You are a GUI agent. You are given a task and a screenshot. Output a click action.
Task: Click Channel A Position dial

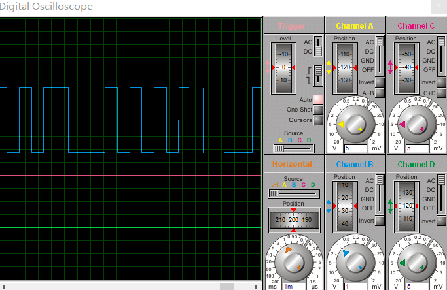[345, 68]
